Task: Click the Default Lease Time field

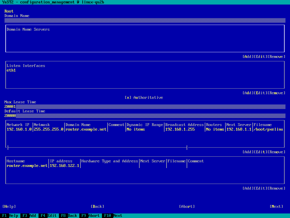Action: [144, 116]
